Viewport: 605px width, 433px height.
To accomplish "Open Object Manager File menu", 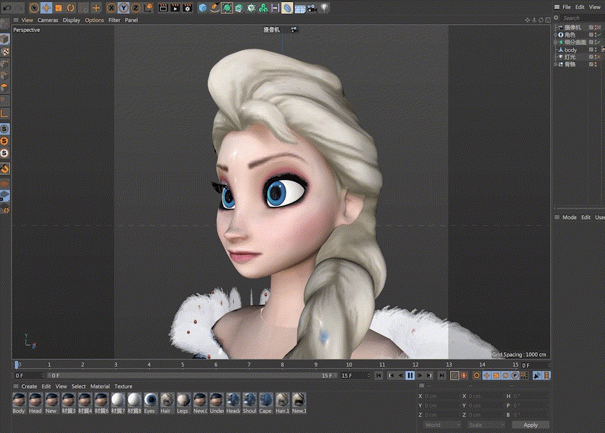I will (567, 7).
